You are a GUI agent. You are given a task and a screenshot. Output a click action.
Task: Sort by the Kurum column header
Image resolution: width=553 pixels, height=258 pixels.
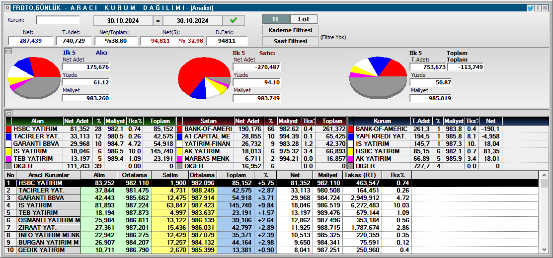(x=382, y=121)
